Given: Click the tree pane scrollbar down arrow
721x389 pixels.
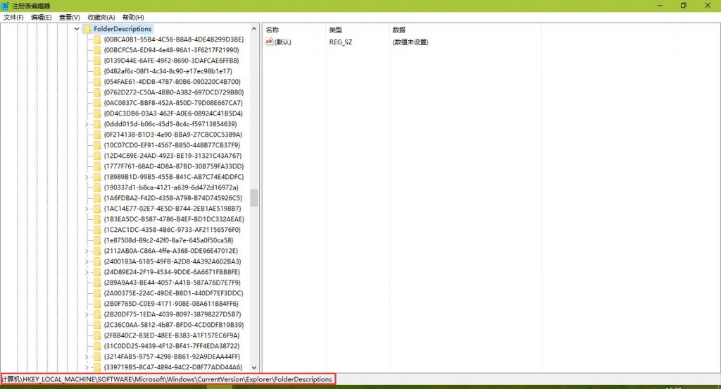Looking at the screenshot, I should pos(254,368).
